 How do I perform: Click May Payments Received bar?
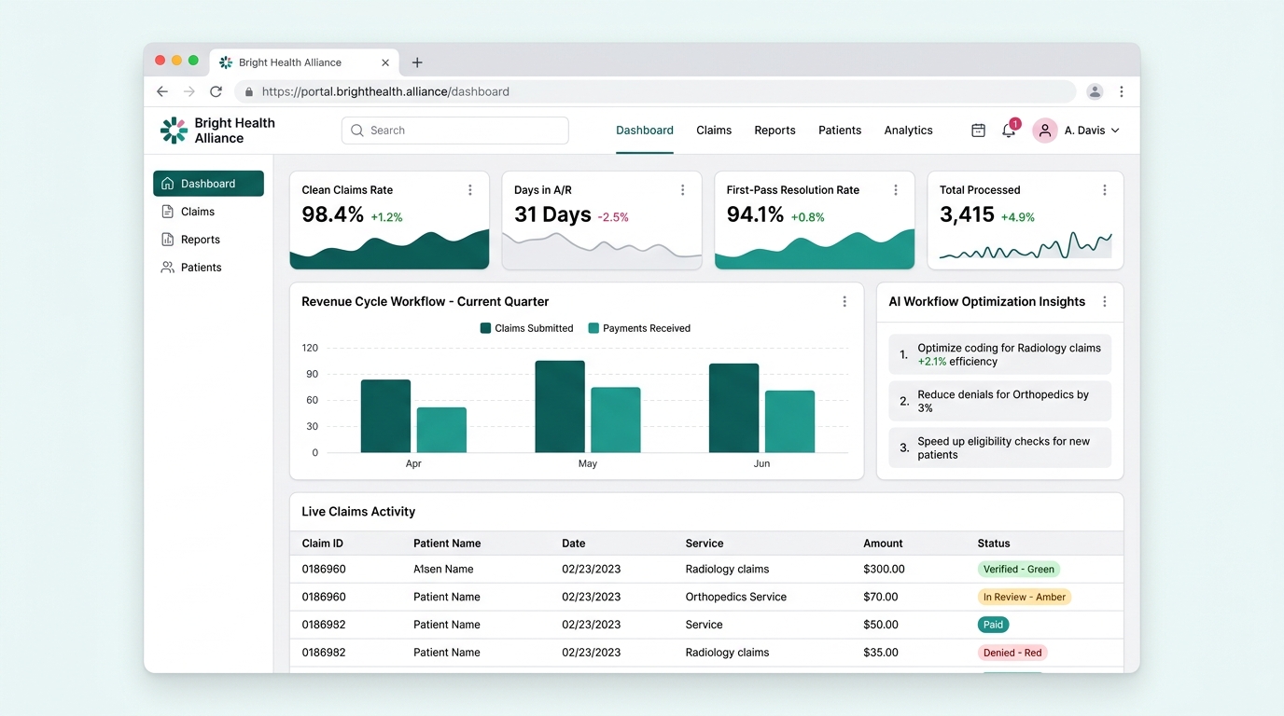pos(616,420)
